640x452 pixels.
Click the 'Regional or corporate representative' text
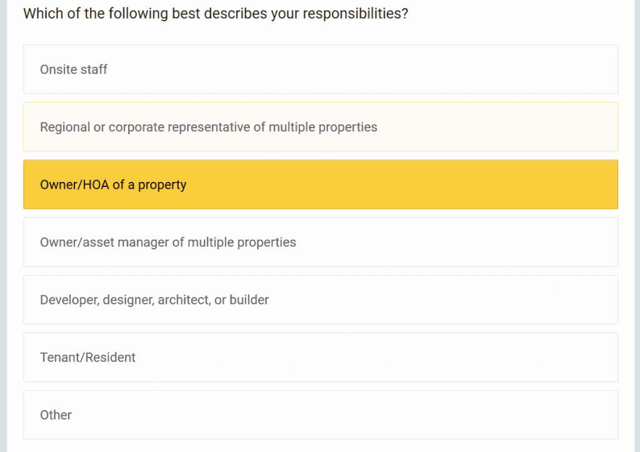coord(145,127)
